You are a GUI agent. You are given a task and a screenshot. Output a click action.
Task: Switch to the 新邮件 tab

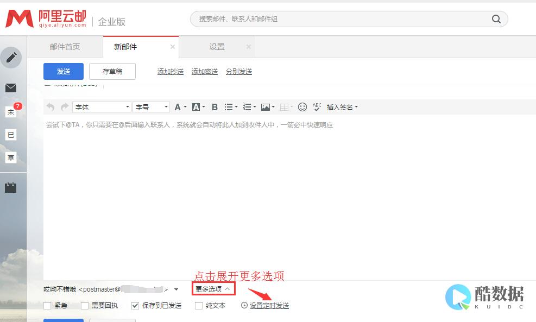(141, 47)
